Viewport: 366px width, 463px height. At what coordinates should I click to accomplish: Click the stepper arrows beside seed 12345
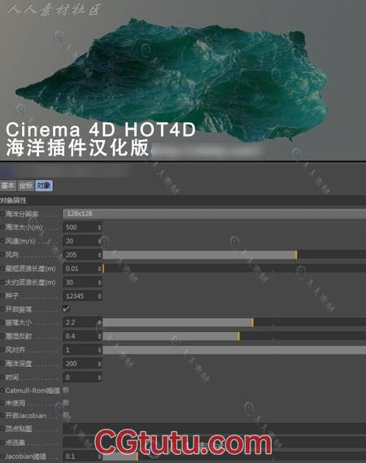(100, 296)
